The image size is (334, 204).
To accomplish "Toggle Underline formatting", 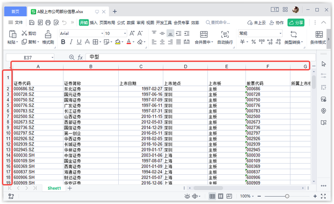I will point(79,42).
